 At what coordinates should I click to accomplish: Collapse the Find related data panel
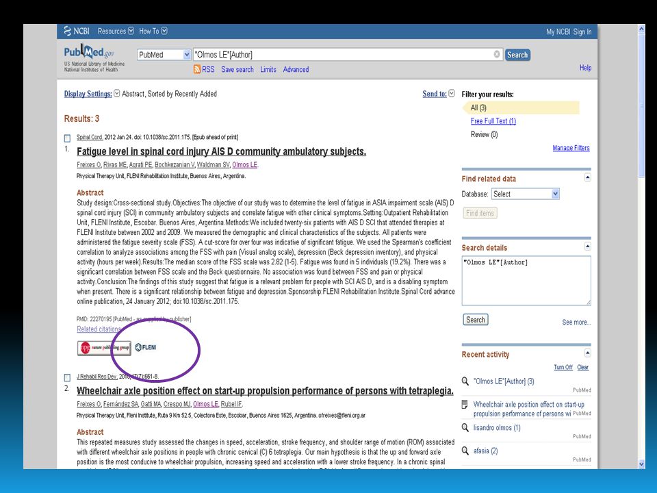[x=587, y=178]
